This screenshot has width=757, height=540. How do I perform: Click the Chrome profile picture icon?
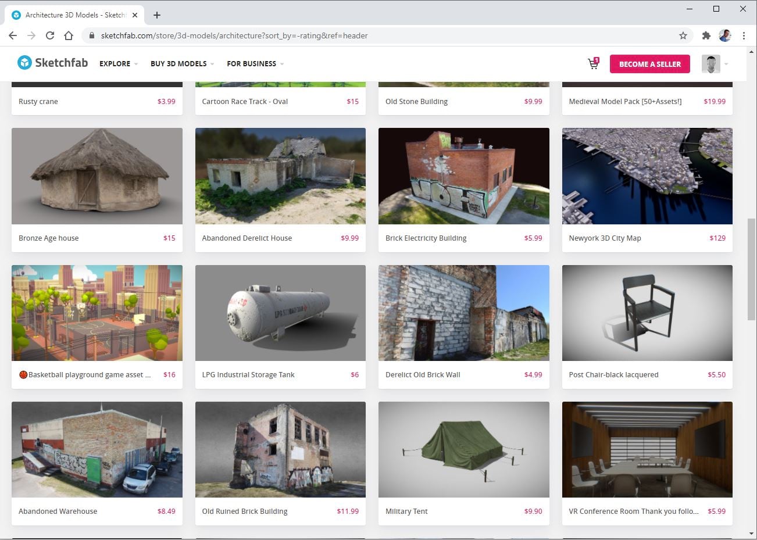pos(725,35)
